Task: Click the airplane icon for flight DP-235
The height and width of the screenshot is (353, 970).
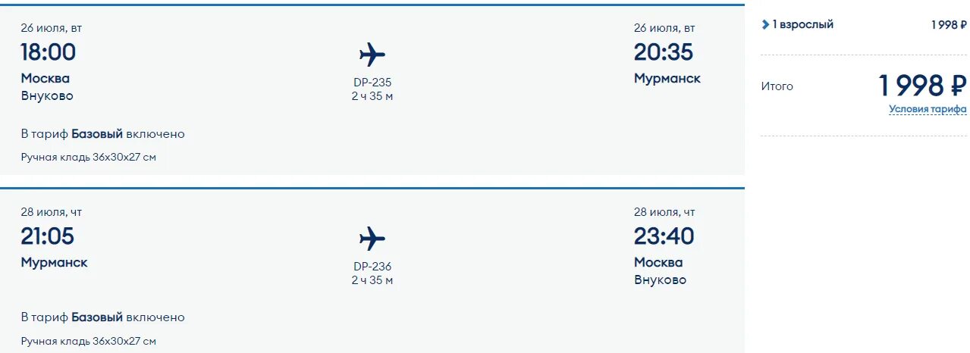Action: (x=372, y=55)
